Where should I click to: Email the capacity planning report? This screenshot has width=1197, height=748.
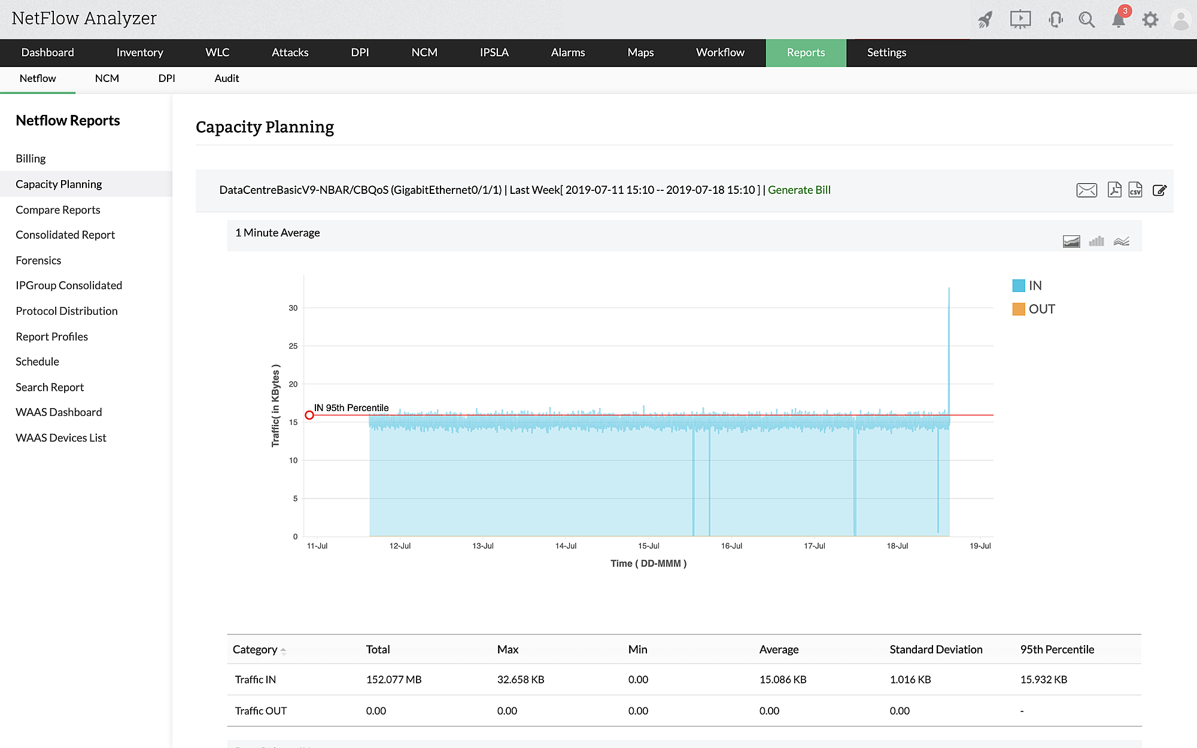1086,190
